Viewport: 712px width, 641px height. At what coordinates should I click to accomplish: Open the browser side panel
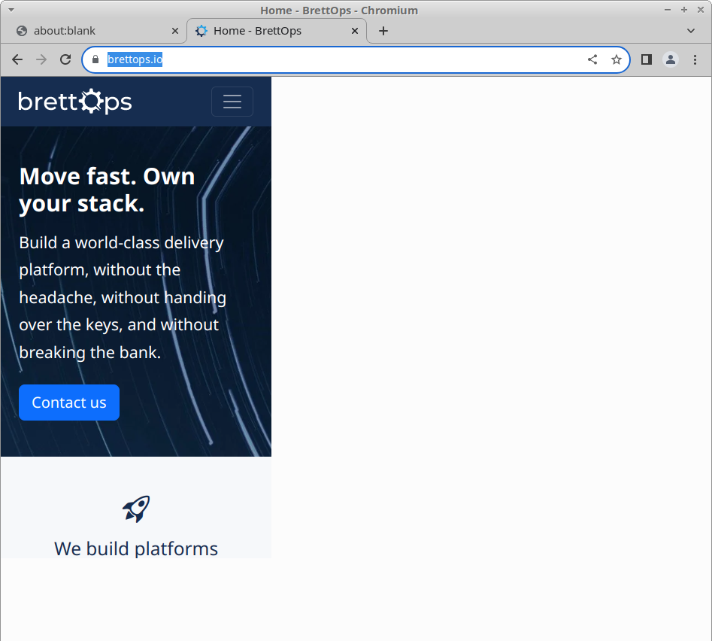click(x=647, y=59)
